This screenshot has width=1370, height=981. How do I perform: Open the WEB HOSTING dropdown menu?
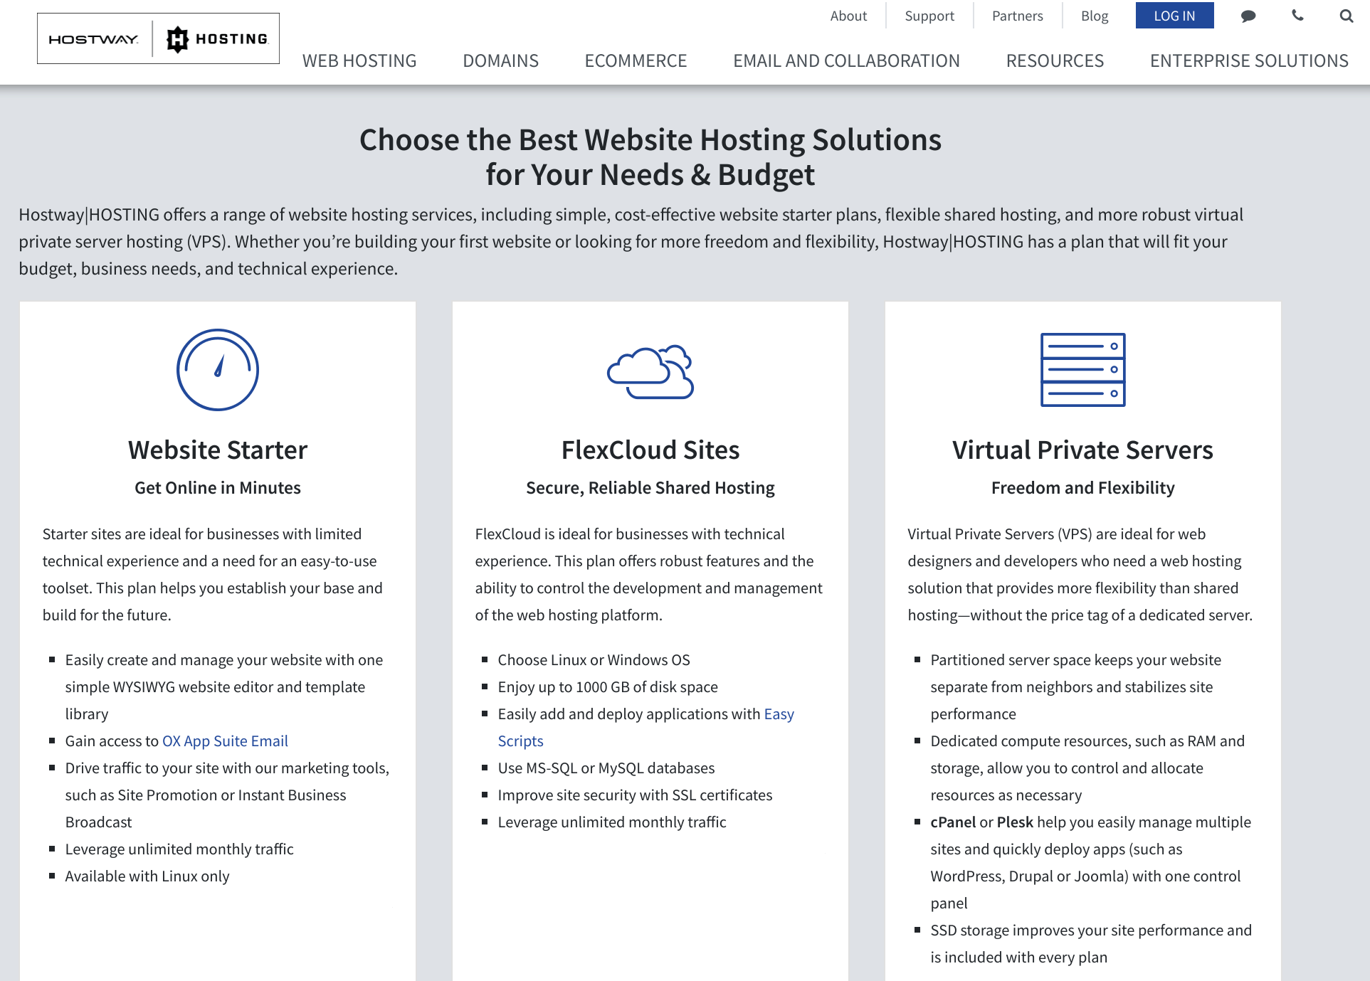[359, 60]
